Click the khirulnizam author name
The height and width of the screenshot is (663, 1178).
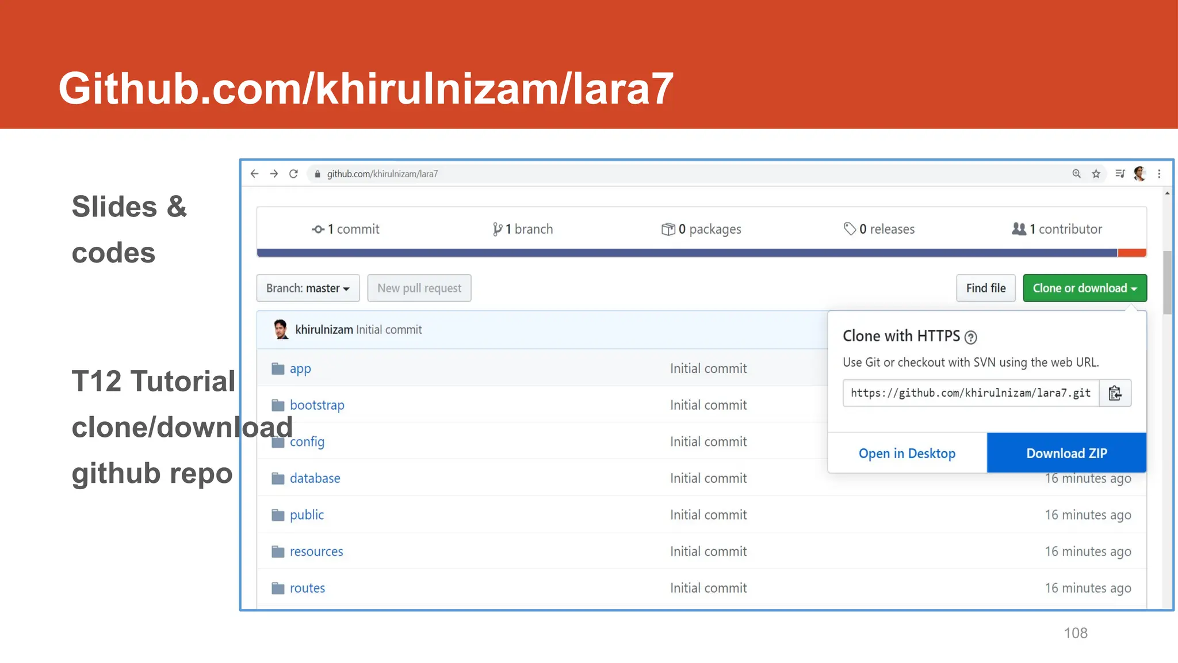[324, 330]
